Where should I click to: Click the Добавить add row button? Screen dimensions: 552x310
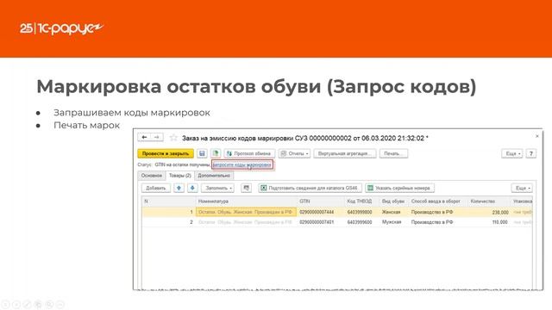[x=156, y=188]
